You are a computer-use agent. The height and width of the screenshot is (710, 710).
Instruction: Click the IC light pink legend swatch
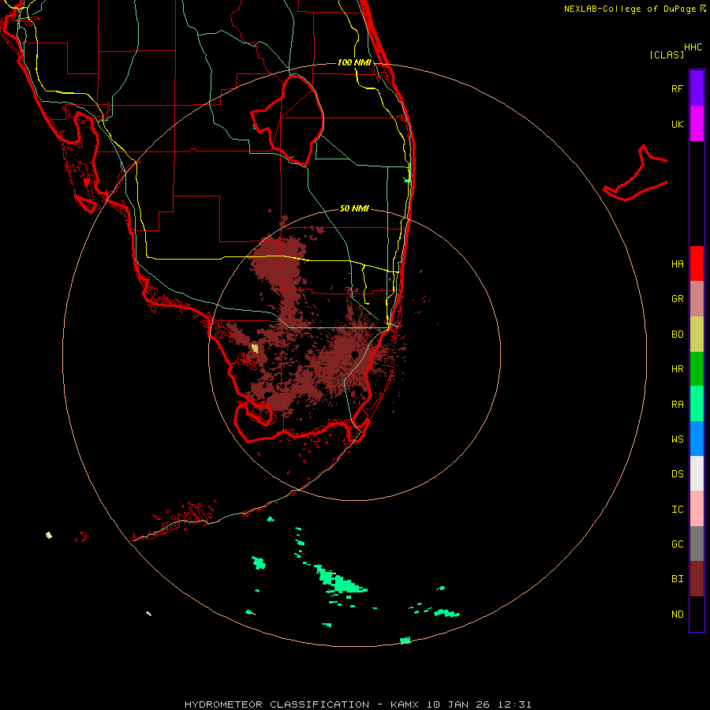(697, 509)
